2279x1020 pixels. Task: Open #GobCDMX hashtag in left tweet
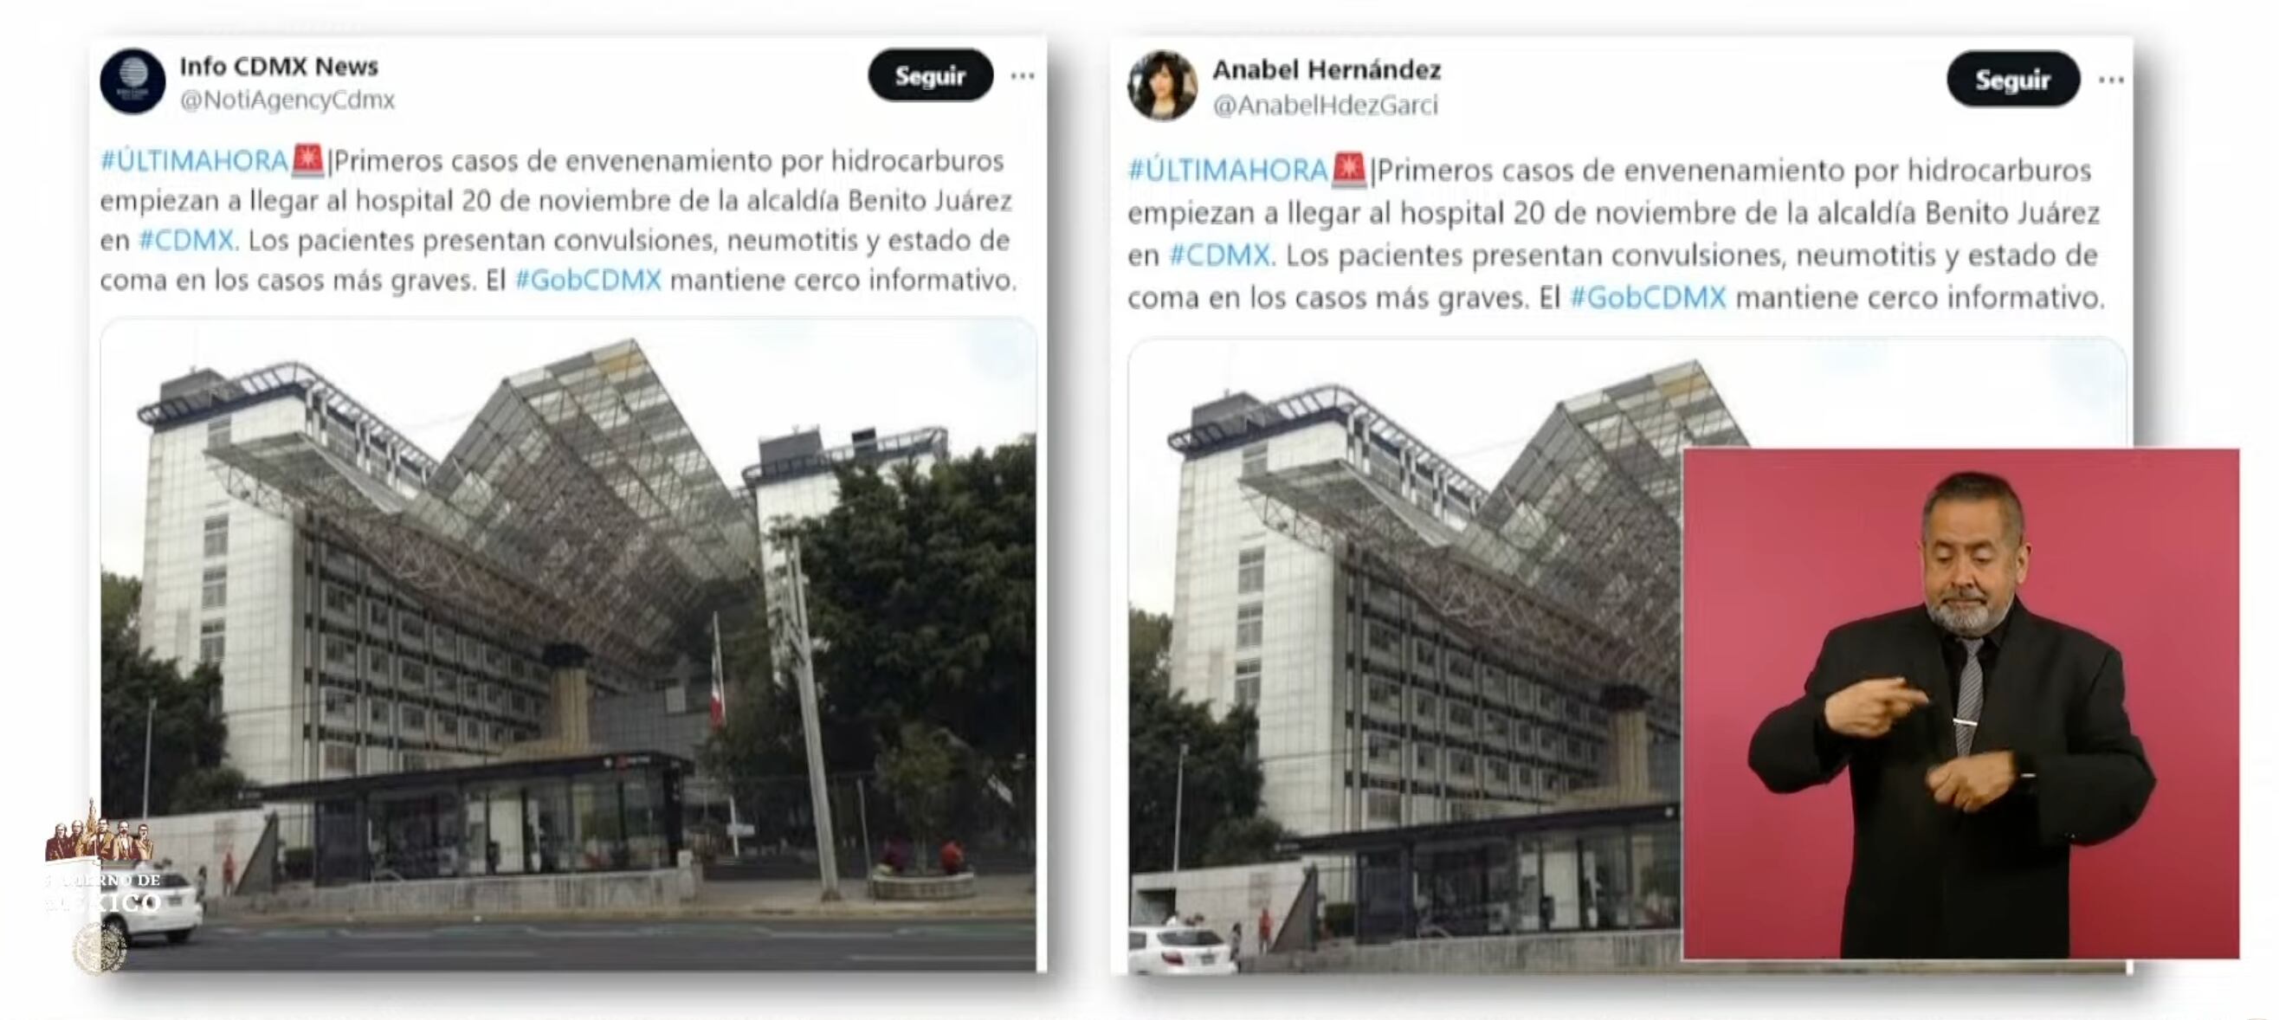pos(588,280)
